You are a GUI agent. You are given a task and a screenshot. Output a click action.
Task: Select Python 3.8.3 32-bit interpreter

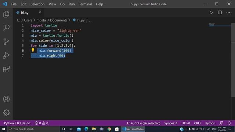17,123
